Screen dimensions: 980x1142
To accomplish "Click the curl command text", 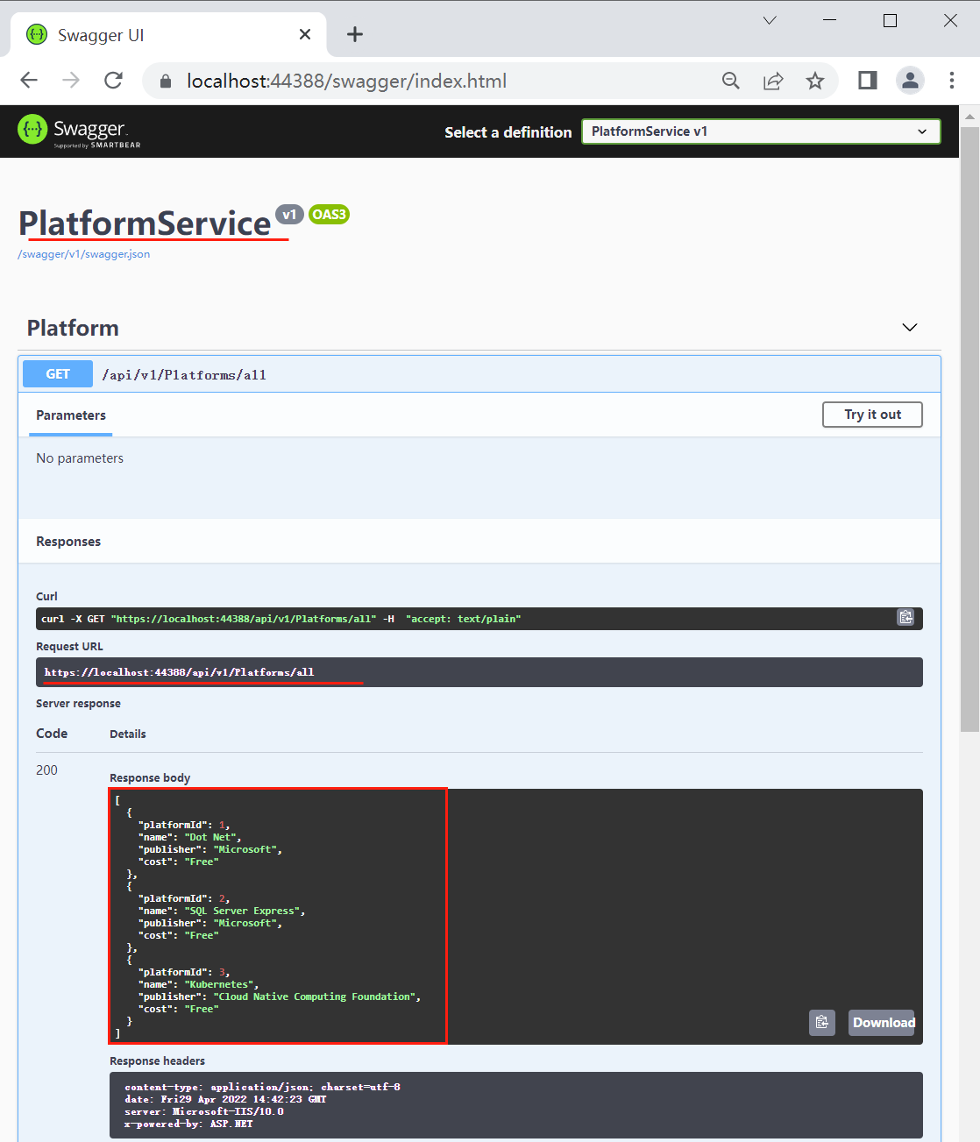I will click(281, 619).
